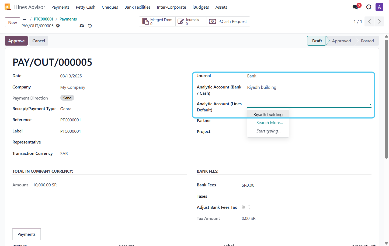The image size is (389, 246).
Task: Open the Cheques menu
Action: (110, 7)
